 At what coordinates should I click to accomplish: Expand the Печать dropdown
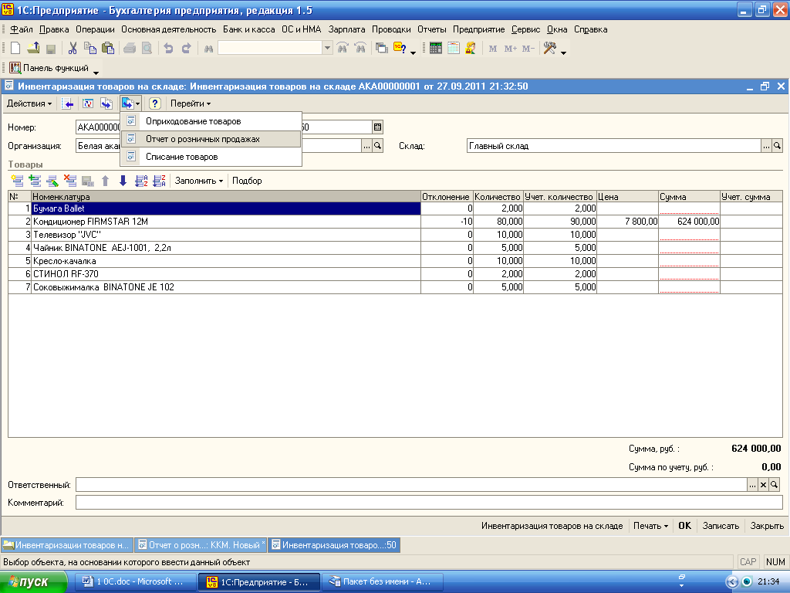(650, 525)
